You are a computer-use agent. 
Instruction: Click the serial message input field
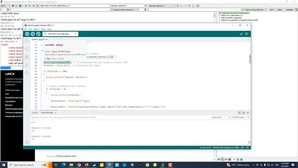coord(121,117)
